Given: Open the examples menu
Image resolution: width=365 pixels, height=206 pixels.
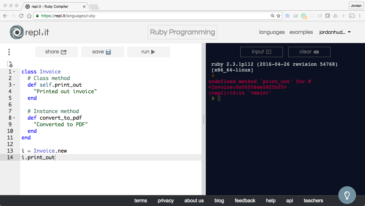Looking at the screenshot, I should [x=301, y=32].
